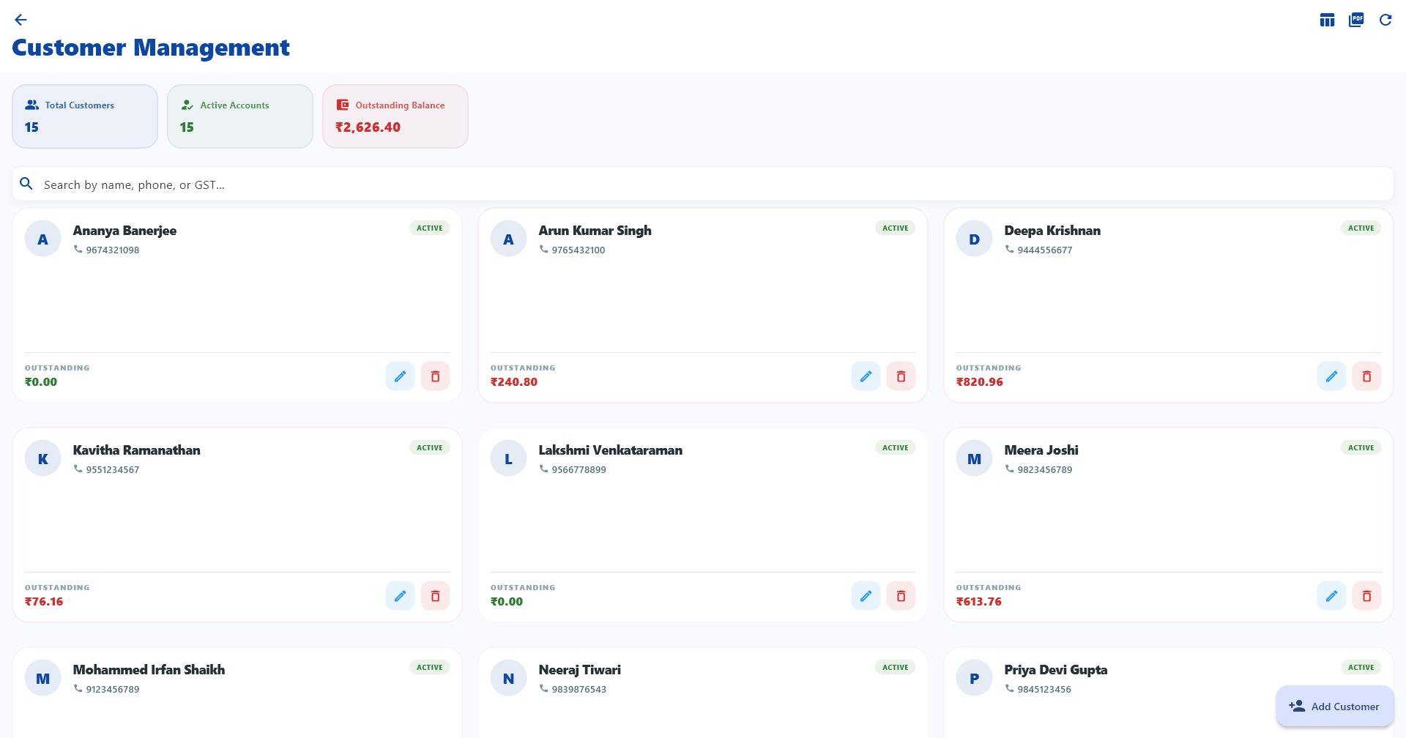Click Ananya Banerjee's ₹0.00 outstanding amount

coord(41,382)
